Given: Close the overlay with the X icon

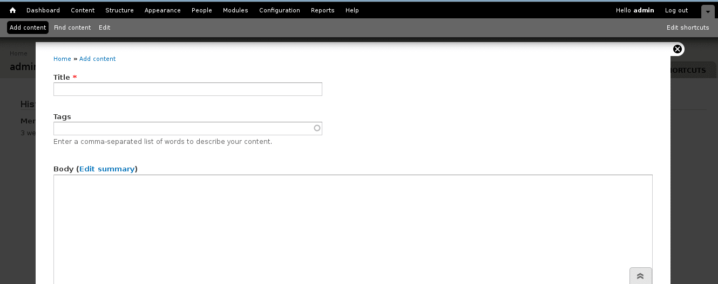Looking at the screenshot, I should (678, 49).
